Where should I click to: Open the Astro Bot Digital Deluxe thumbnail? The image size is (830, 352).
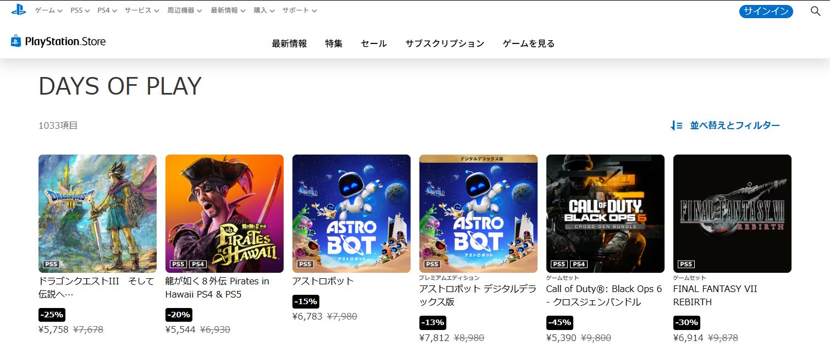tap(478, 213)
